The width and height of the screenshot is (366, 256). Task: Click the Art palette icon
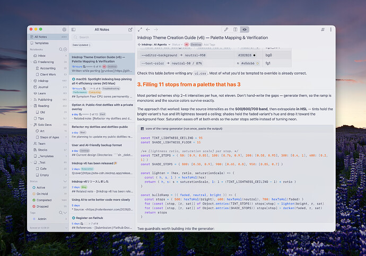click(x=37, y=131)
